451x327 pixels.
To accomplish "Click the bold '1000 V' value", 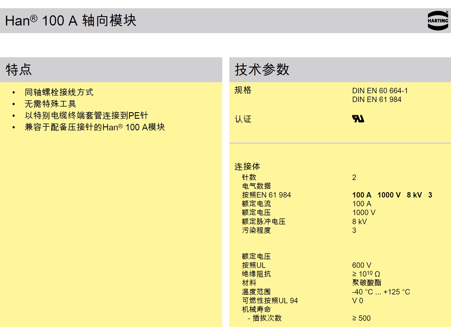I will 389,195.
